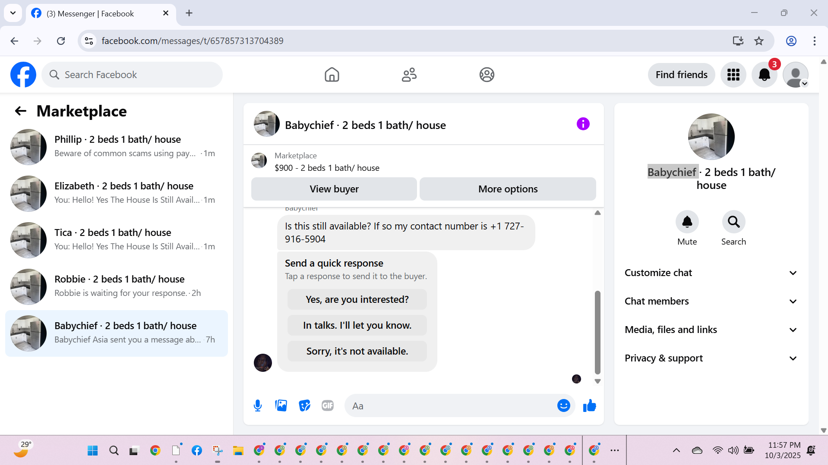
Task: Open Phillip's 2 beds 1 bath conversation
Action: 117,147
